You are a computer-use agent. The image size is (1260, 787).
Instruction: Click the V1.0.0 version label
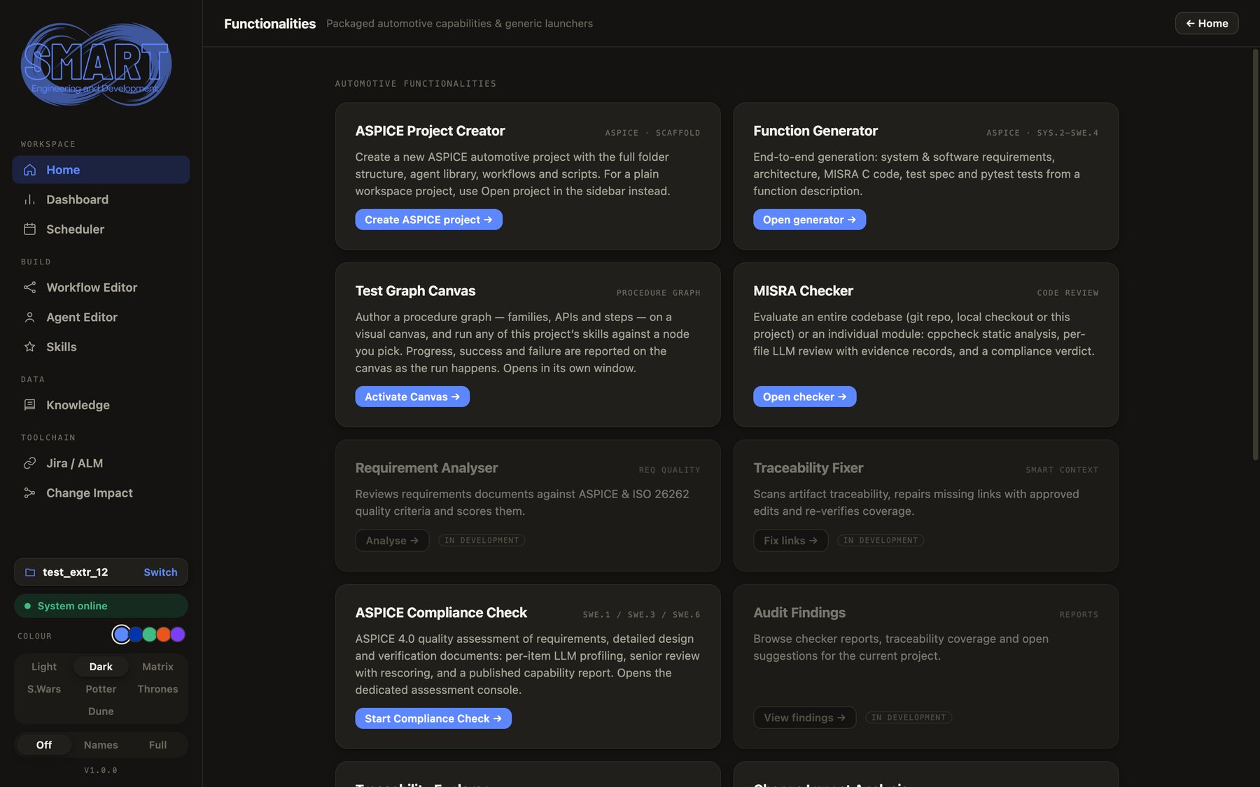coord(101,770)
